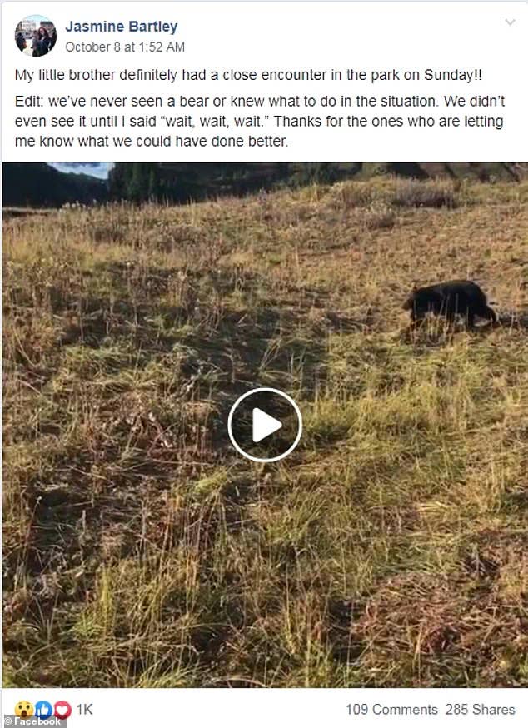Click the grassy foreground of the video

click(x=265, y=581)
